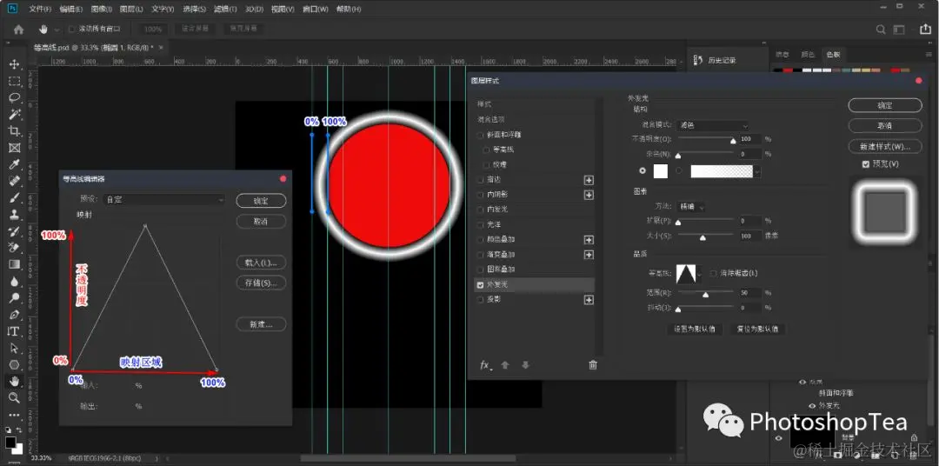Select the Crop tool
This screenshot has height=466, width=939.
15,131
